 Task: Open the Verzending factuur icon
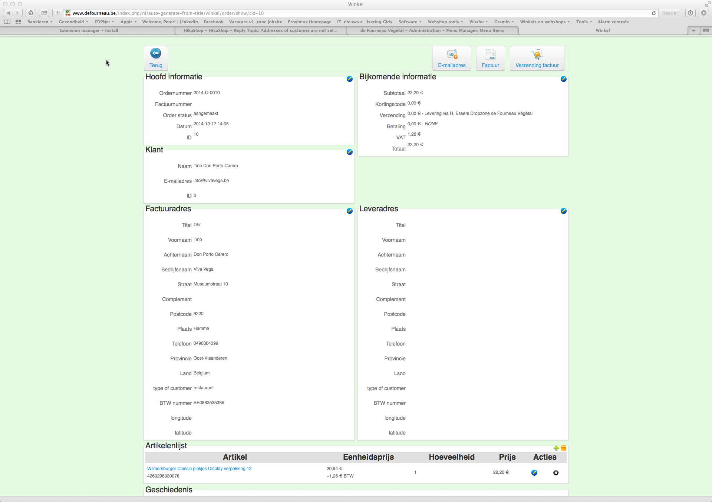click(x=537, y=55)
